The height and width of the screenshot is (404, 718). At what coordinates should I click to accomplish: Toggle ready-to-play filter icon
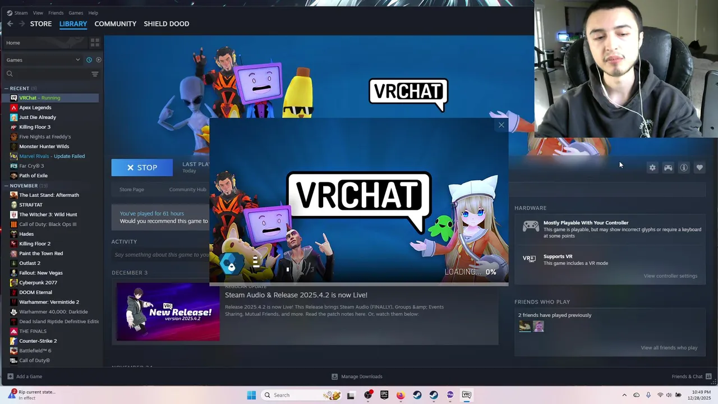point(99,59)
